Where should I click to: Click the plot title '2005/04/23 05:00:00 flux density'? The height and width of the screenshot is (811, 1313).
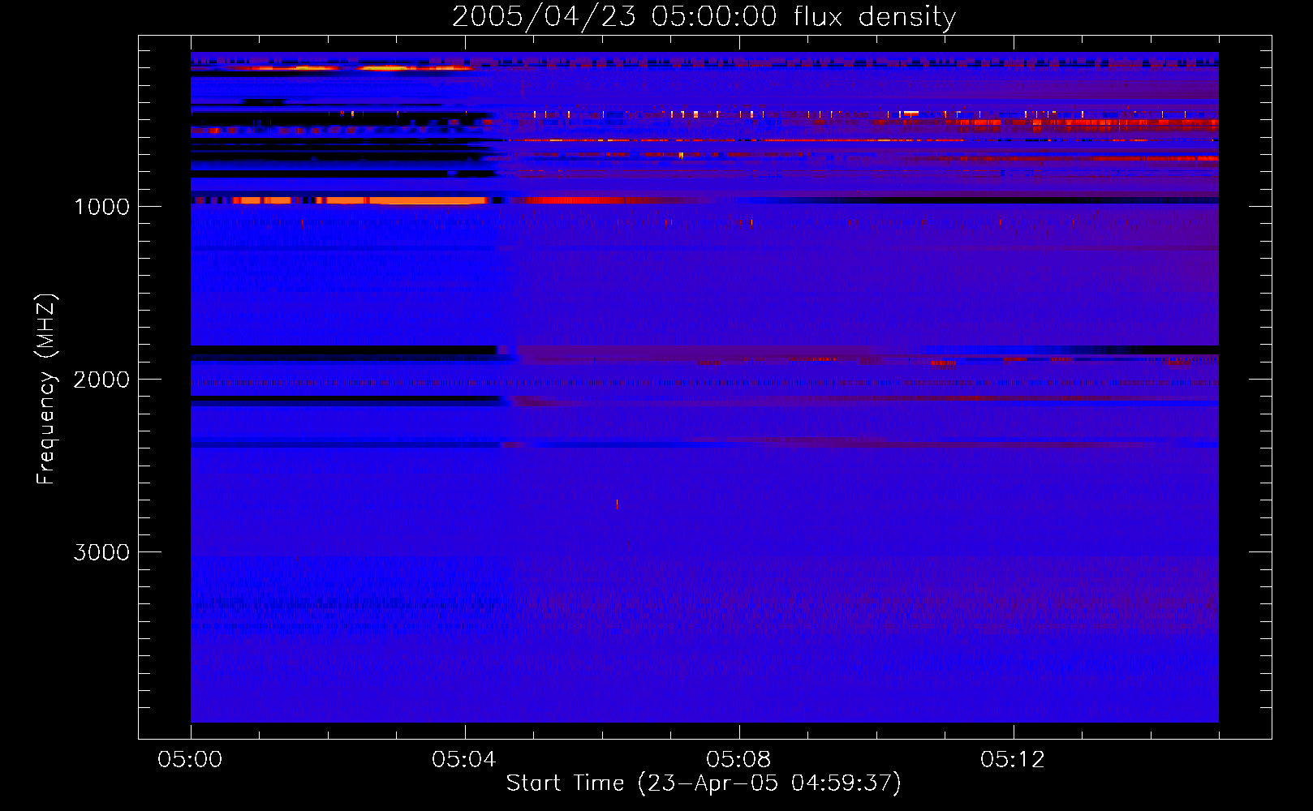704,16
